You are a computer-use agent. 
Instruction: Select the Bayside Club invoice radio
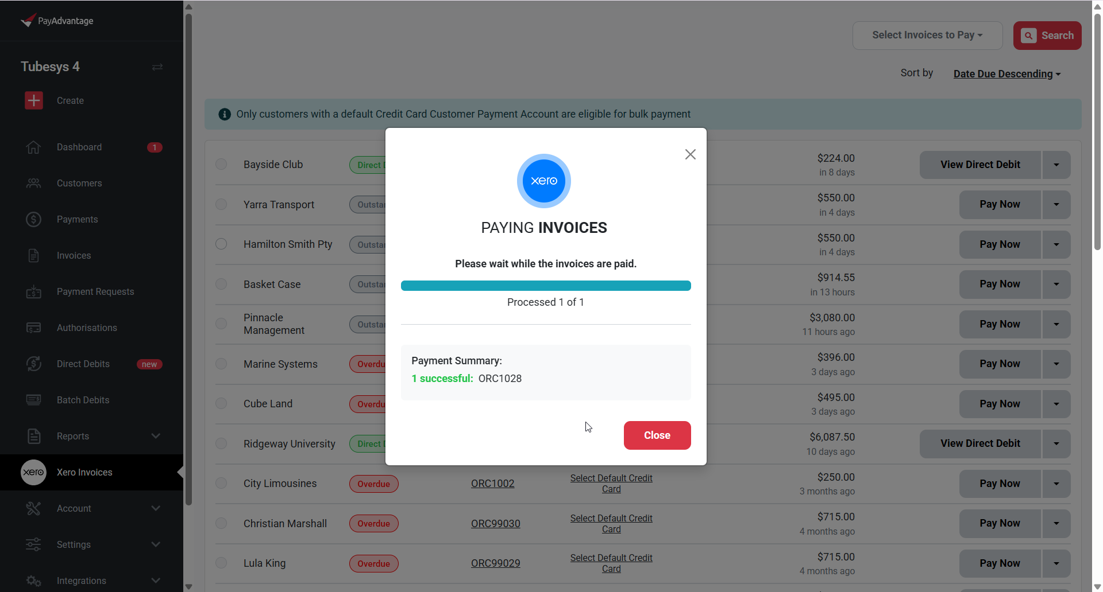point(221,165)
